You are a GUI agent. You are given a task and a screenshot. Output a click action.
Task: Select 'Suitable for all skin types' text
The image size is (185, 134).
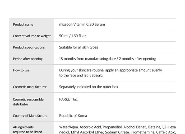tap(78, 47)
